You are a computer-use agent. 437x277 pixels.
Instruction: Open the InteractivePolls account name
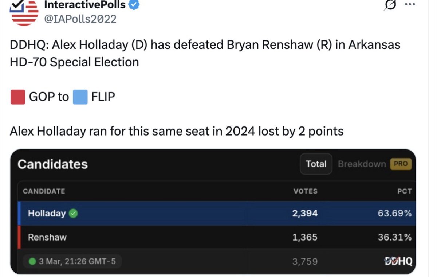point(84,5)
